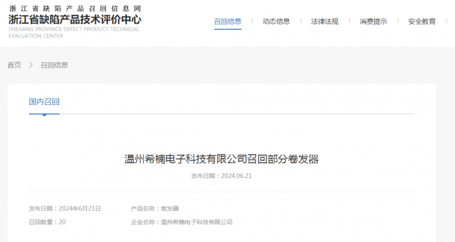The height and width of the screenshot is (242, 455).
Task: Open the 召回信息 navigation menu item
Action: coord(227,22)
